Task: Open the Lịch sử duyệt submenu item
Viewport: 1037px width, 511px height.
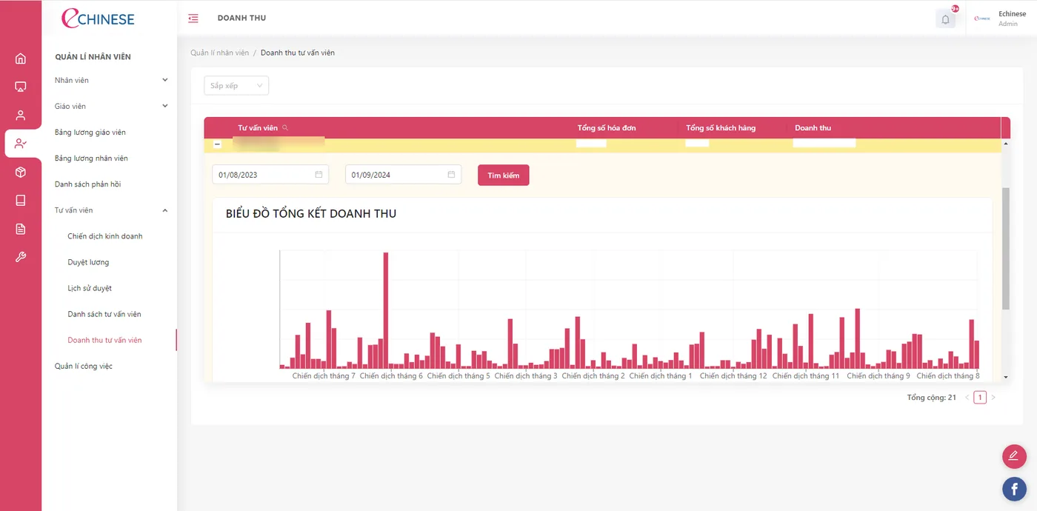Action: tap(90, 288)
